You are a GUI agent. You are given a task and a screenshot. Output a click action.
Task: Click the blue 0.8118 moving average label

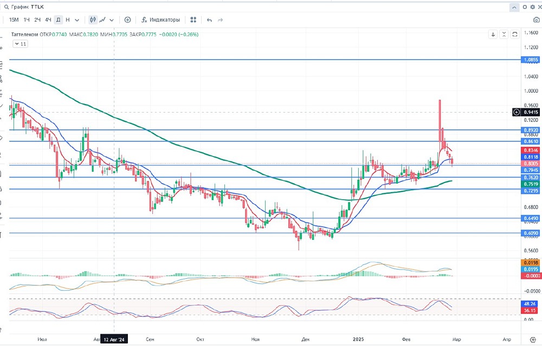click(531, 157)
